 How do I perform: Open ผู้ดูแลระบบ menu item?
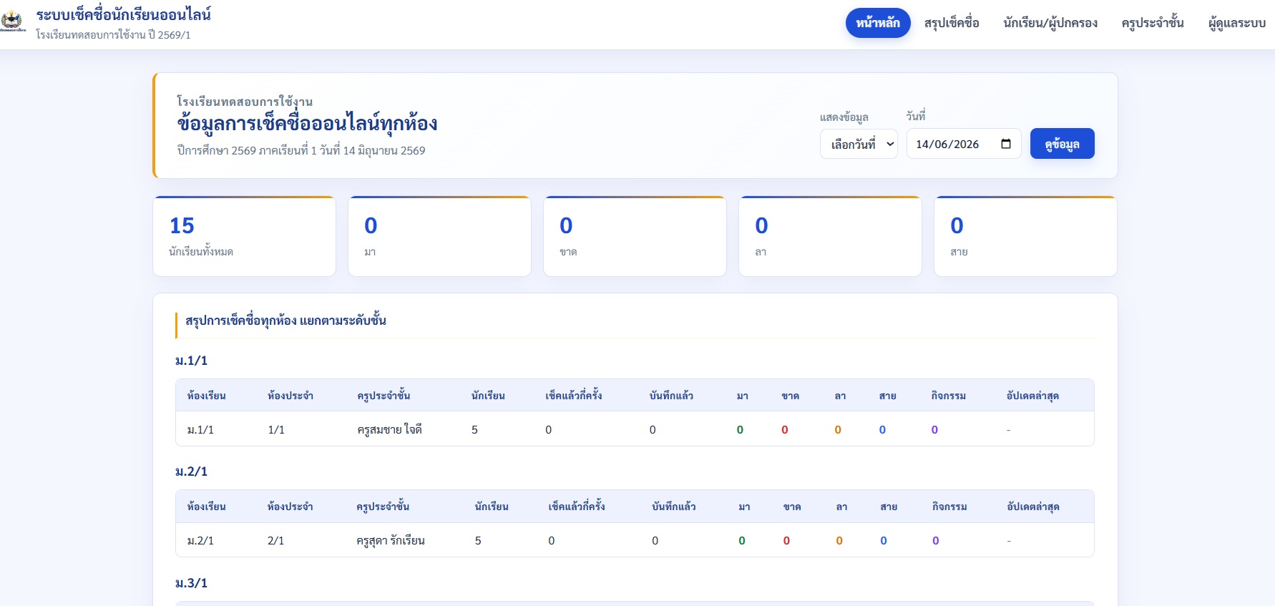(x=1236, y=23)
